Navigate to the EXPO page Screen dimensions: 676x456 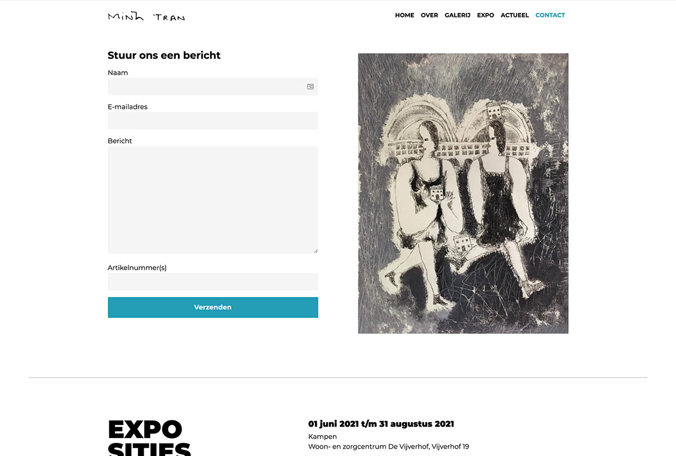486,15
